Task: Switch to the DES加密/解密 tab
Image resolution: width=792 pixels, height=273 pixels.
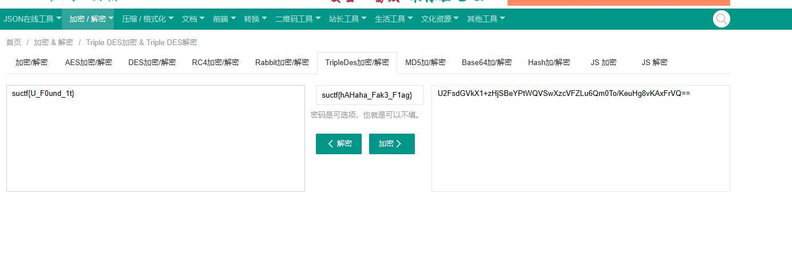Action: pos(152,63)
